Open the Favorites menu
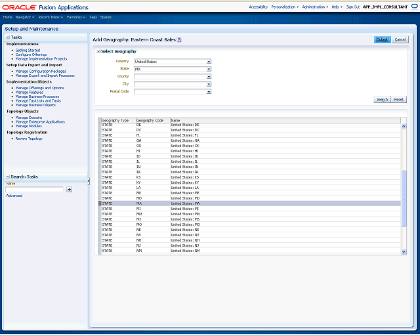This screenshot has height=336, width=420. [76, 17]
